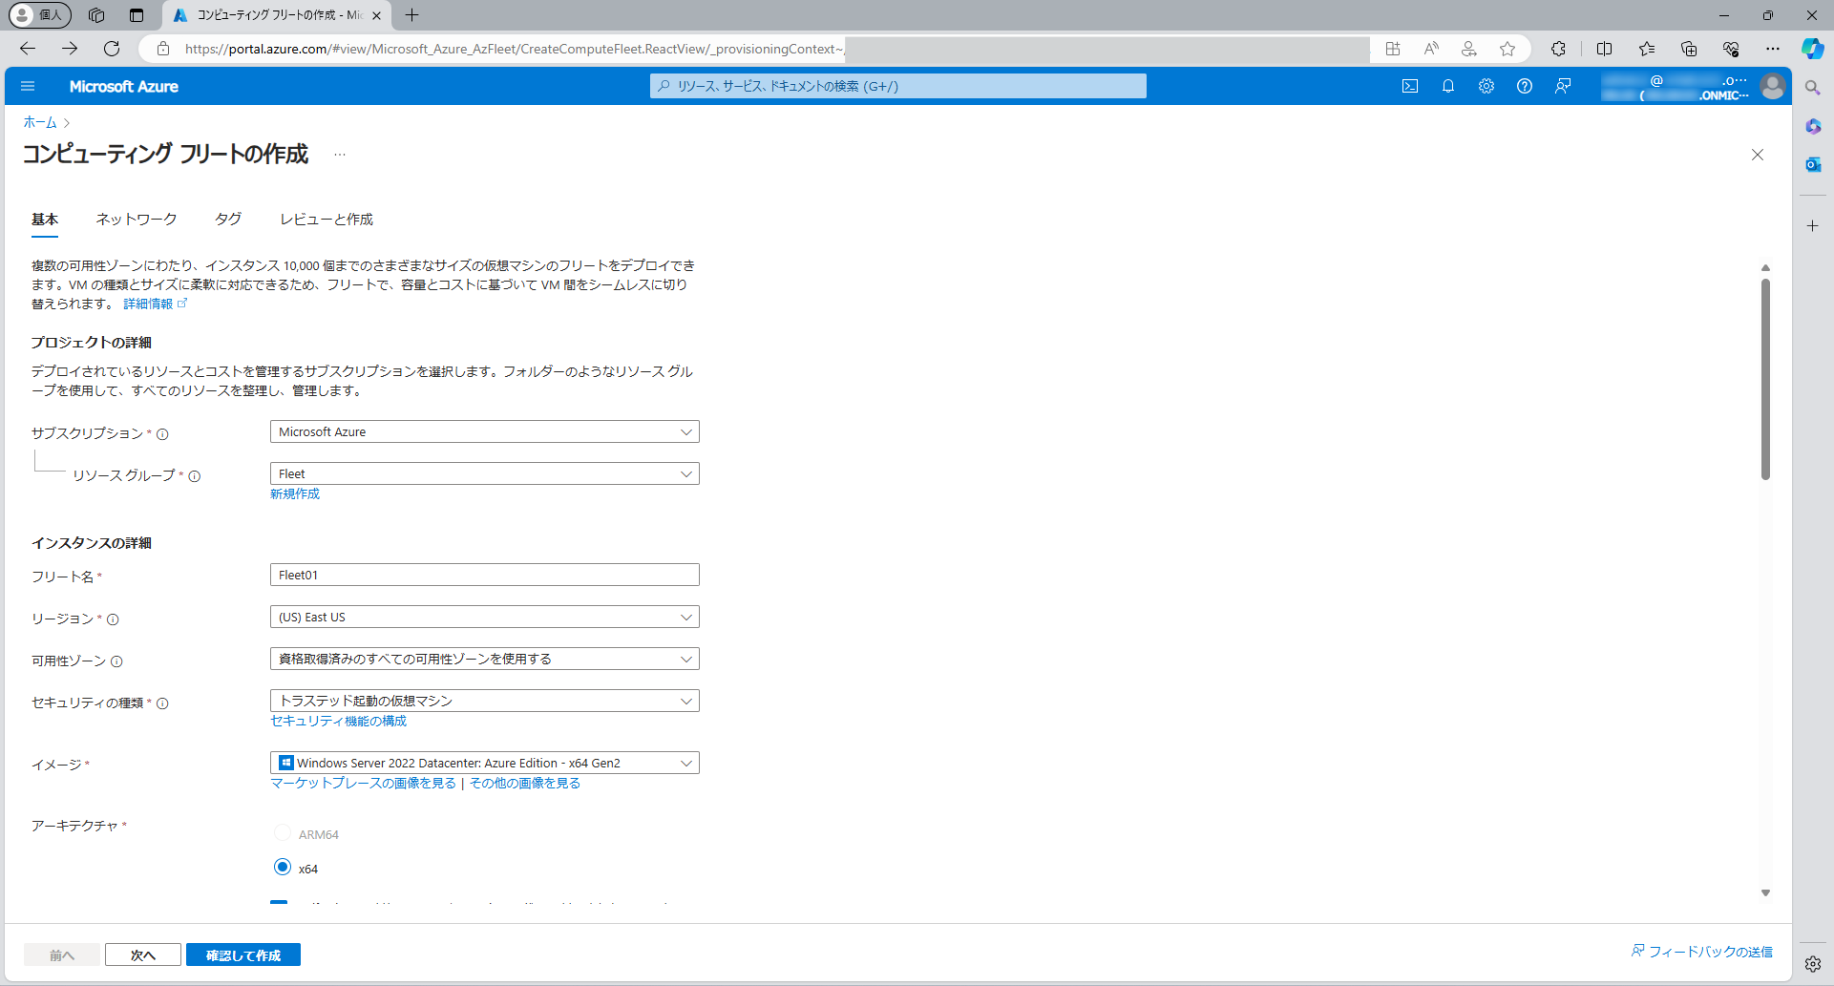Click その他の画像を見る link
The width and height of the screenshot is (1834, 986).
point(525,783)
